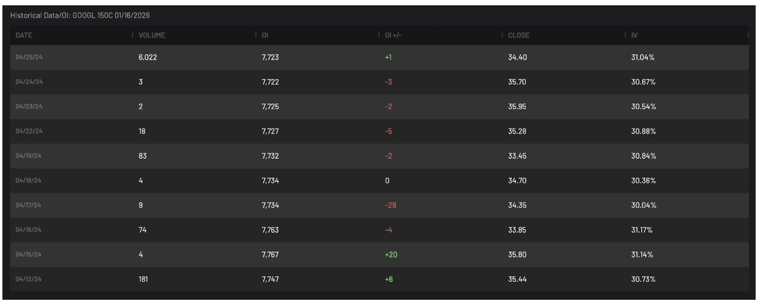The height and width of the screenshot is (307, 760).
Task: Select the 04/16/24 date cell
Action: pyautogui.click(x=28, y=230)
